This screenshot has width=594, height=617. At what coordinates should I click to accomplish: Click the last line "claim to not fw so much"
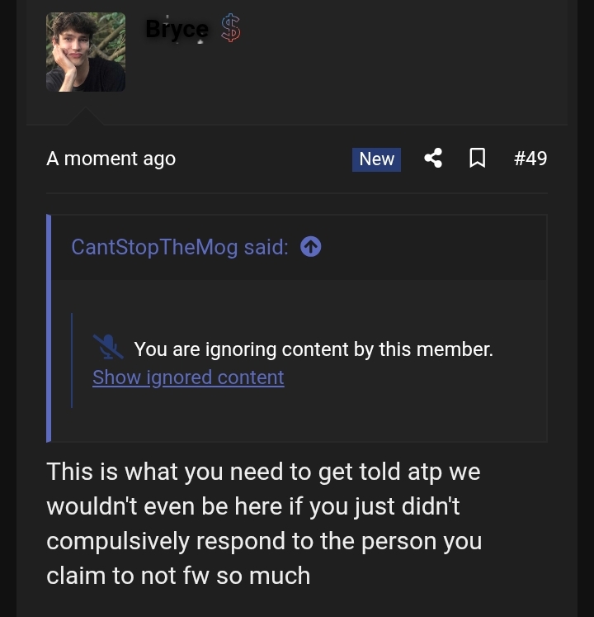click(x=178, y=576)
